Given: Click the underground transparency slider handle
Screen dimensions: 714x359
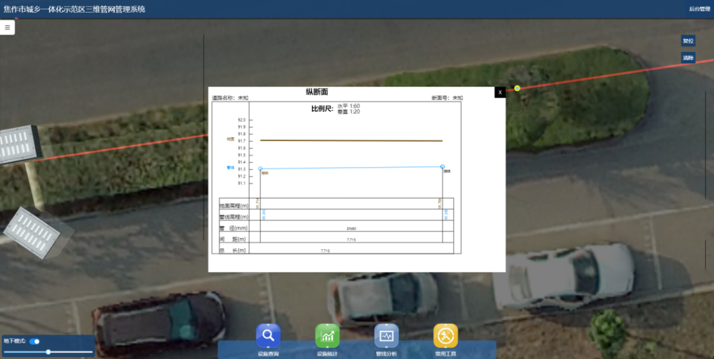Looking at the screenshot, I should (x=48, y=352).
